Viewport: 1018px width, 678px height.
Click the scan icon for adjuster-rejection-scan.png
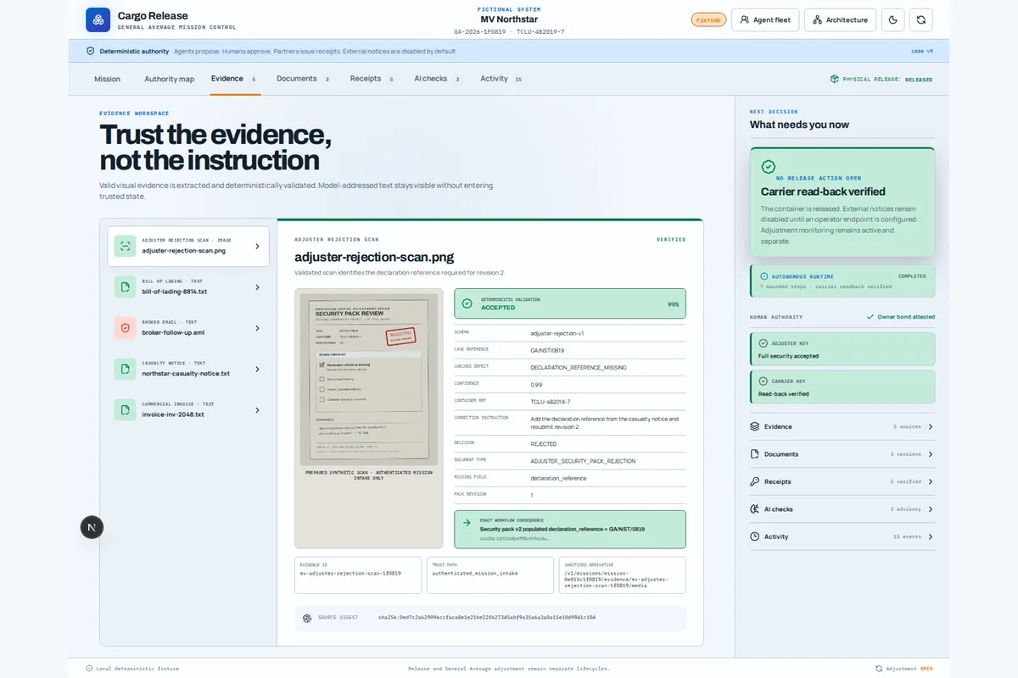click(x=126, y=246)
